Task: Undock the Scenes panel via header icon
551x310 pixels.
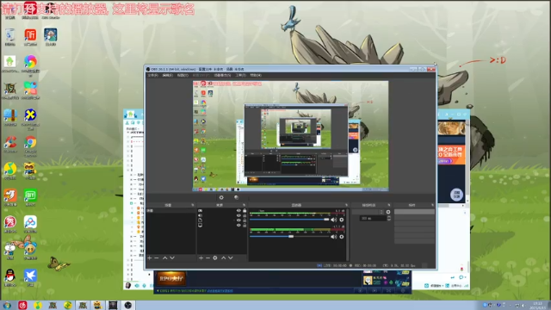Action: tap(192, 205)
